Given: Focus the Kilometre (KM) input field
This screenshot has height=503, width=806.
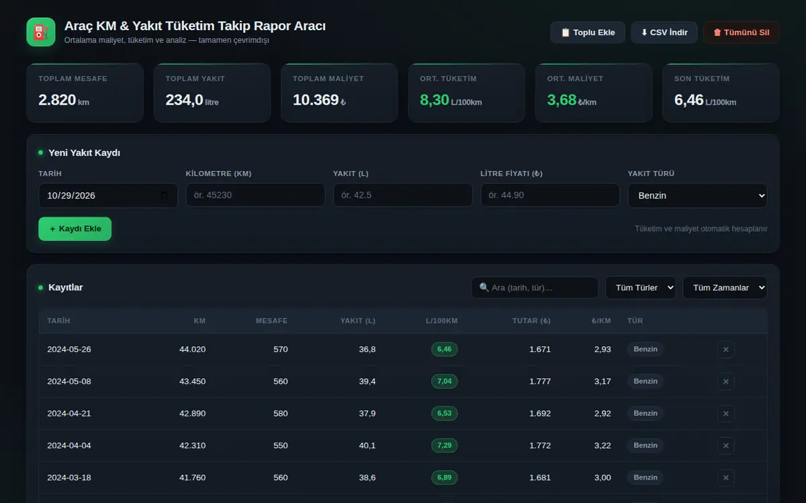Looking at the screenshot, I should (x=255, y=195).
